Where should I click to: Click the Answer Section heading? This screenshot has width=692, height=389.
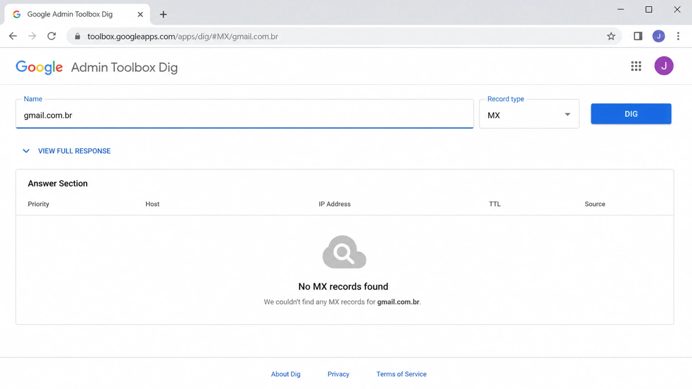click(x=58, y=183)
